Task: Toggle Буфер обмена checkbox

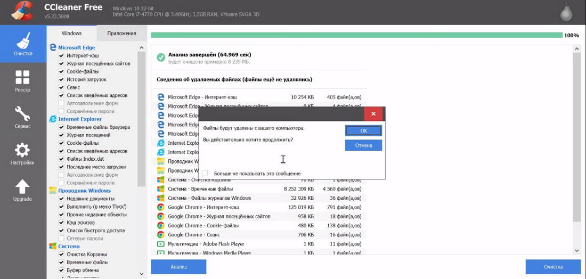Action: click(61, 270)
